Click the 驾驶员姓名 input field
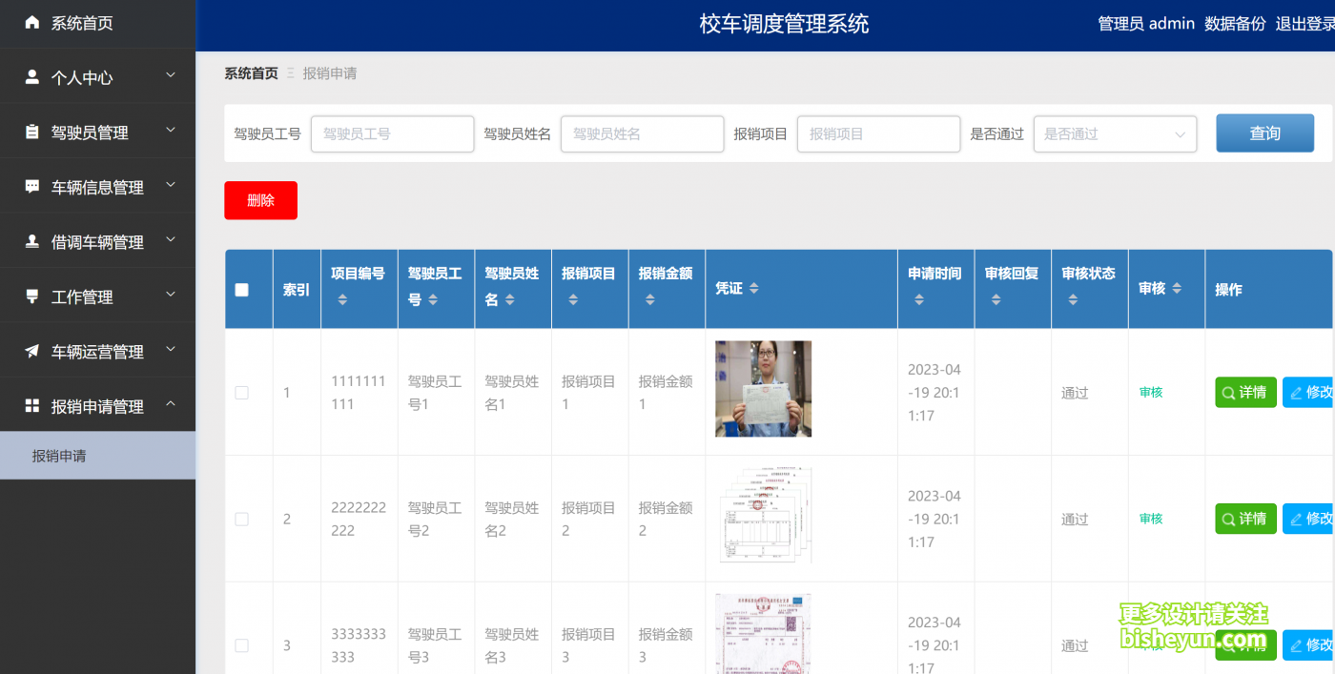Image resolution: width=1335 pixels, height=674 pixels. [x=642, y=133]
